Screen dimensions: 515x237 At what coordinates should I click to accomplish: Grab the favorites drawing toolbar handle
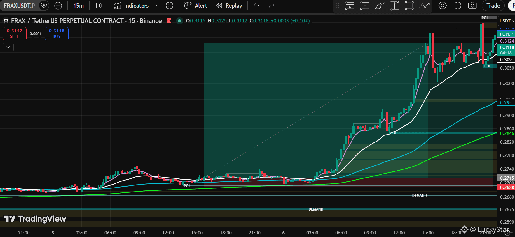tap(337, 6)
